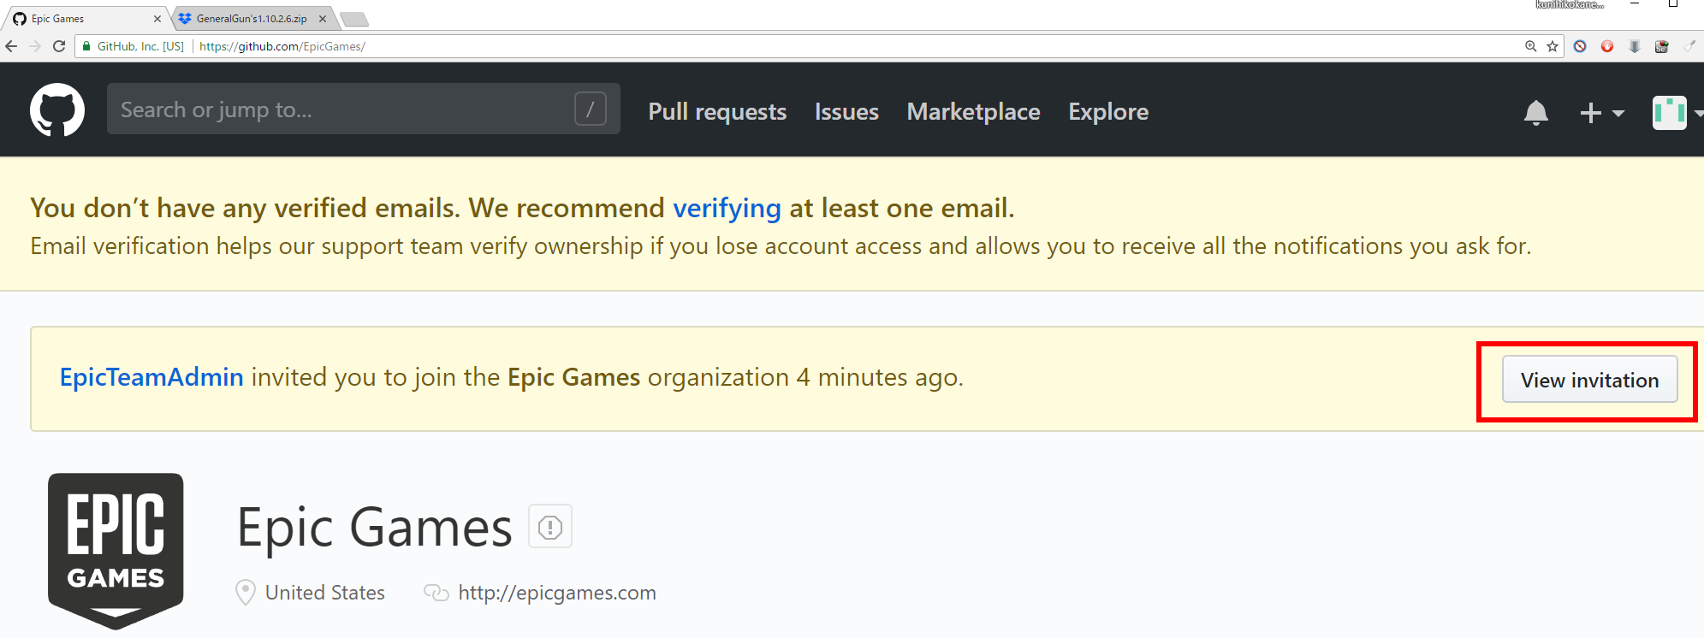Focus the Search or jump to field
The width and height of the screenshot is (1704, 638).
[364, 109]
